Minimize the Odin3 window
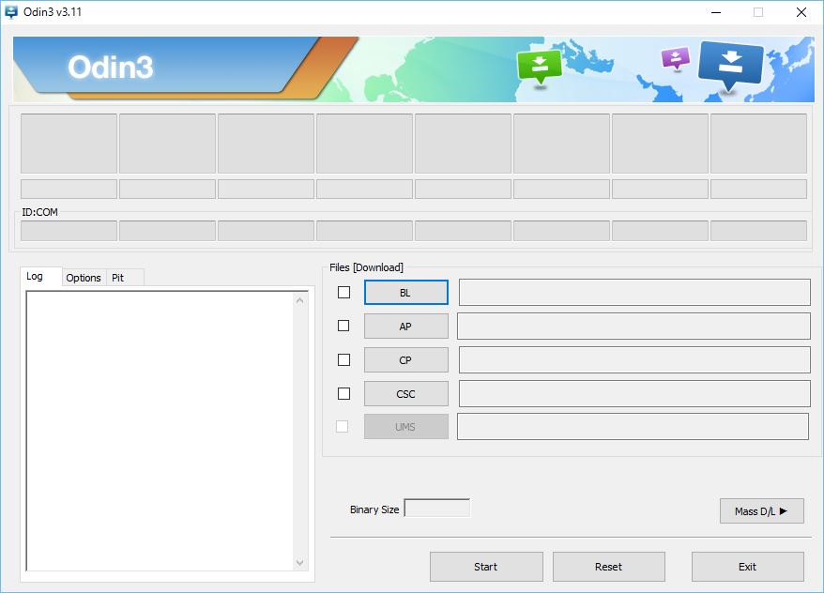The height and width of the screenshot is (593, 824). (x=716, y=12)
